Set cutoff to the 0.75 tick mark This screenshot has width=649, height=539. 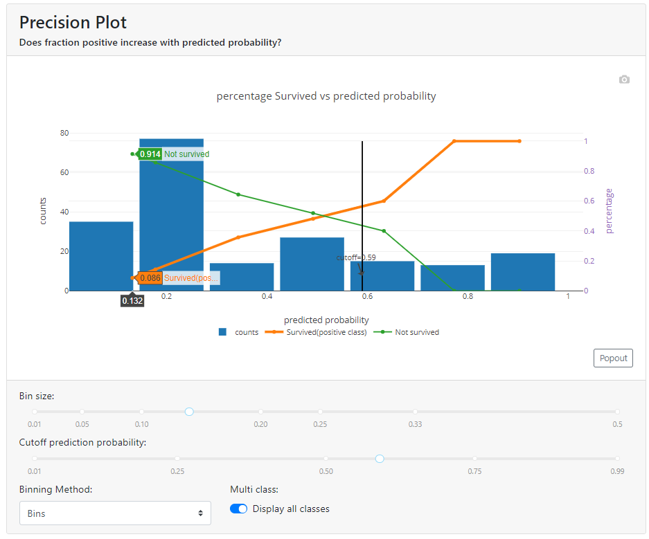tap(474, 458)
